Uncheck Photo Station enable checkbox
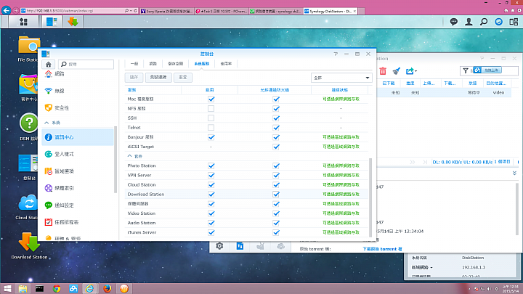Viewport: 523px width, 294px height. pyautogui.click(x=211, y=166)
